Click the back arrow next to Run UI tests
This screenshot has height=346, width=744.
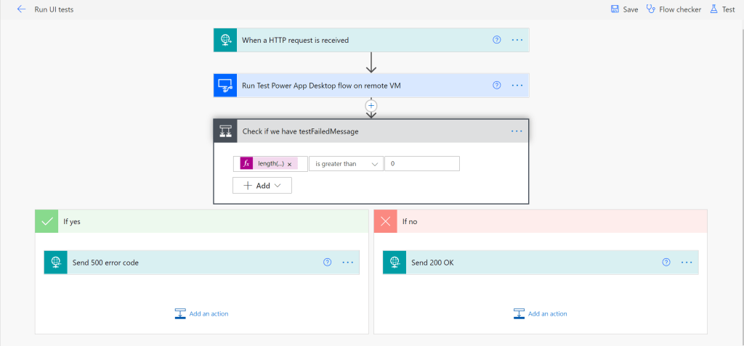click(x=21, y=9)
